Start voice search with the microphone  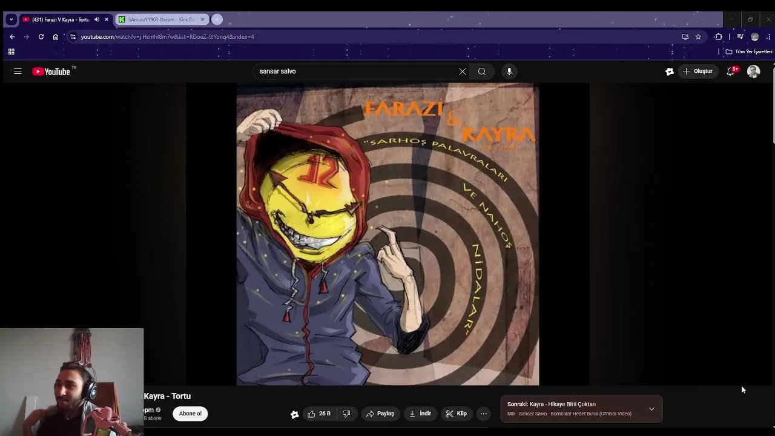click(509, 71)
